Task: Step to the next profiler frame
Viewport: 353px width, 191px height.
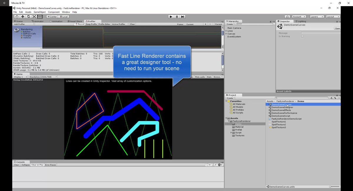Action: coord(211,24)
